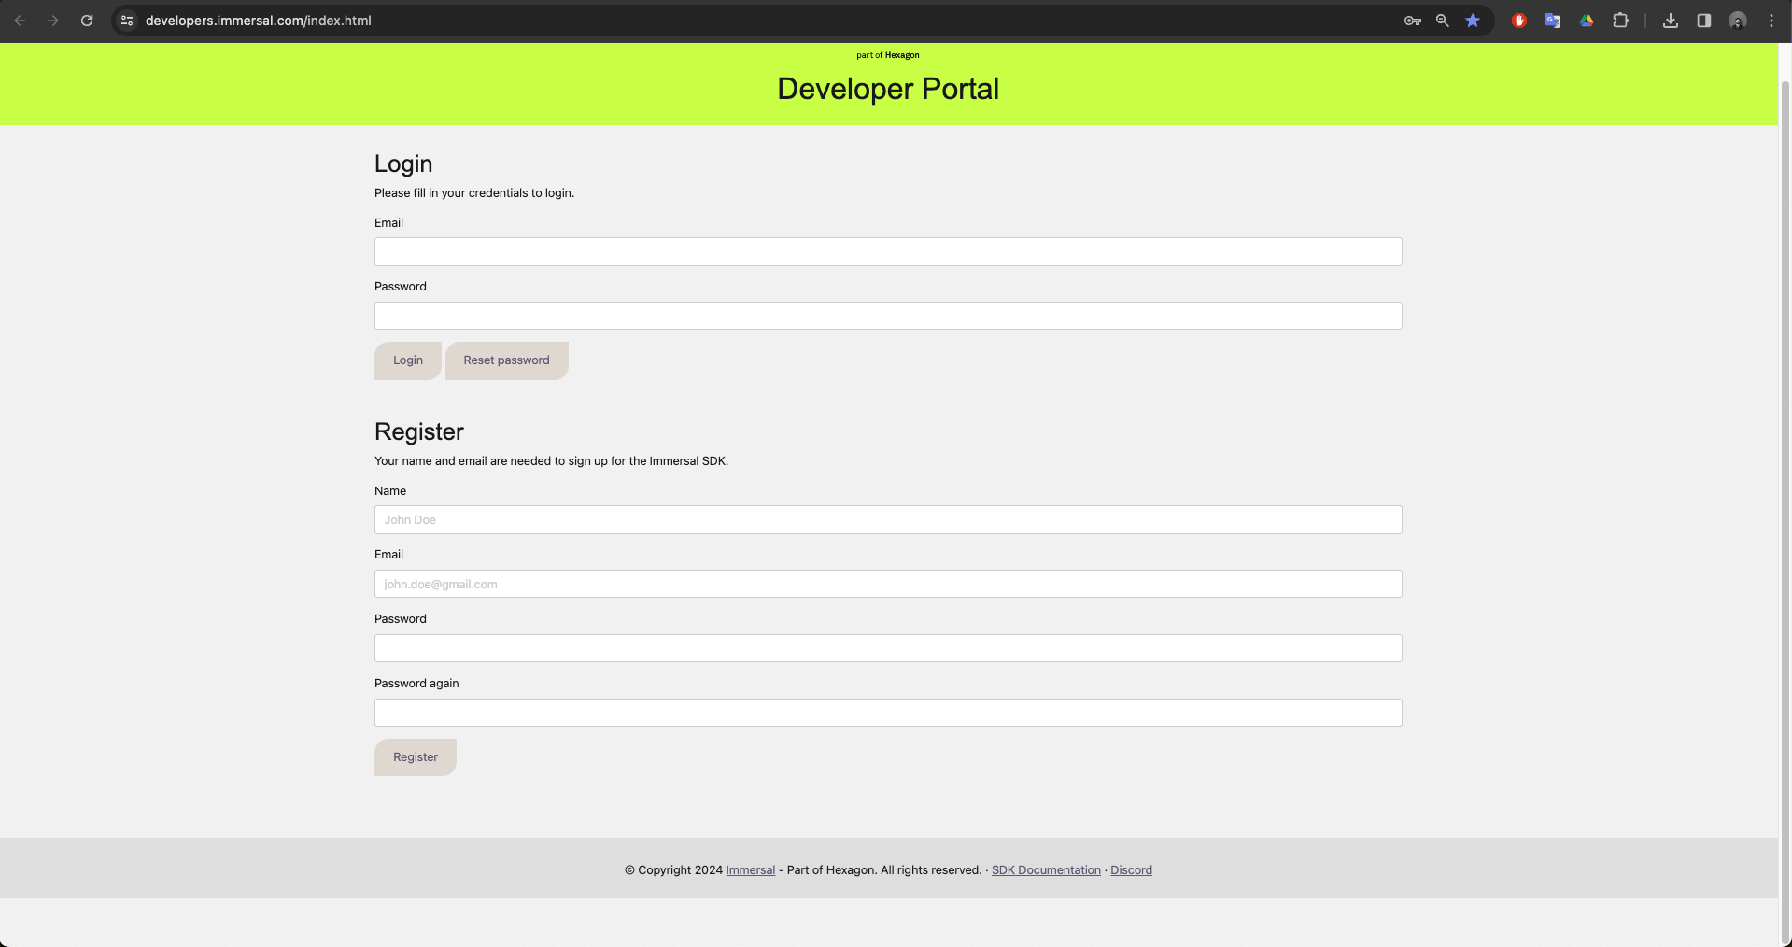Click the Login section heading
The image size is (1792, 947).
[x=403, y=164]
